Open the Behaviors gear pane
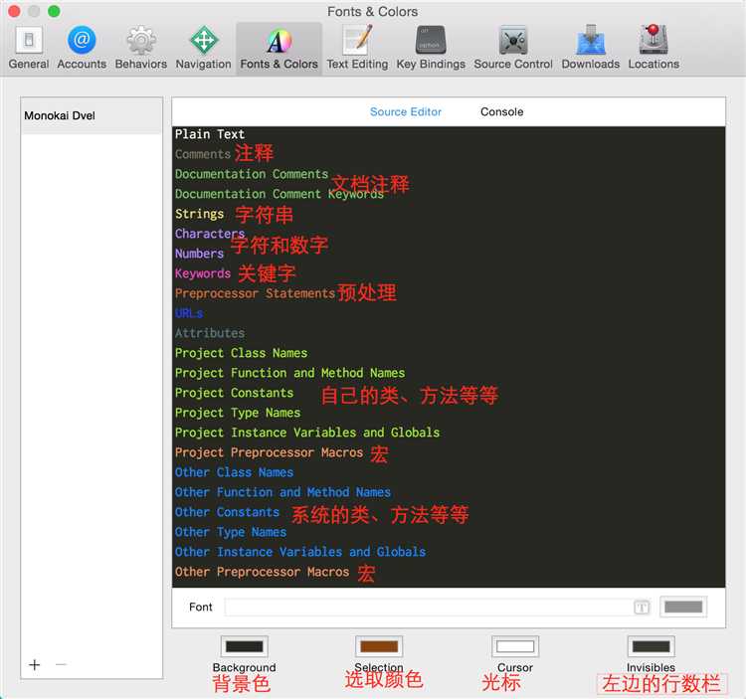The image size is (746, 699). click(x=141, y=48)
